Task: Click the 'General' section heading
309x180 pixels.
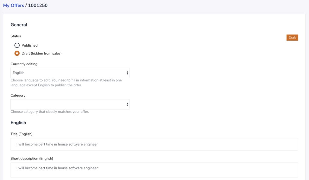Action: 19,25
